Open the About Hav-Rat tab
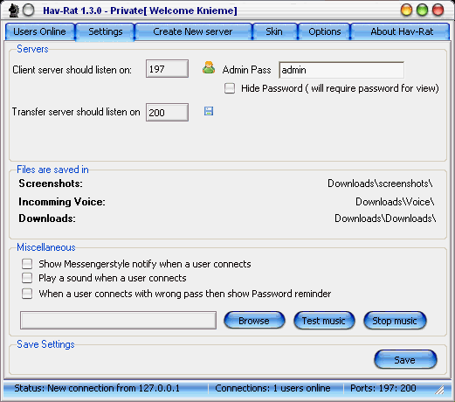Screen dimensions: 455x402 401,31
